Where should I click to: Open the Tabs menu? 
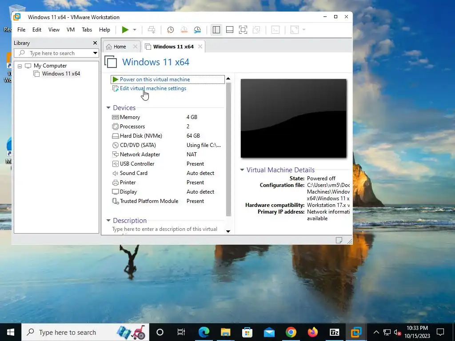87,30
